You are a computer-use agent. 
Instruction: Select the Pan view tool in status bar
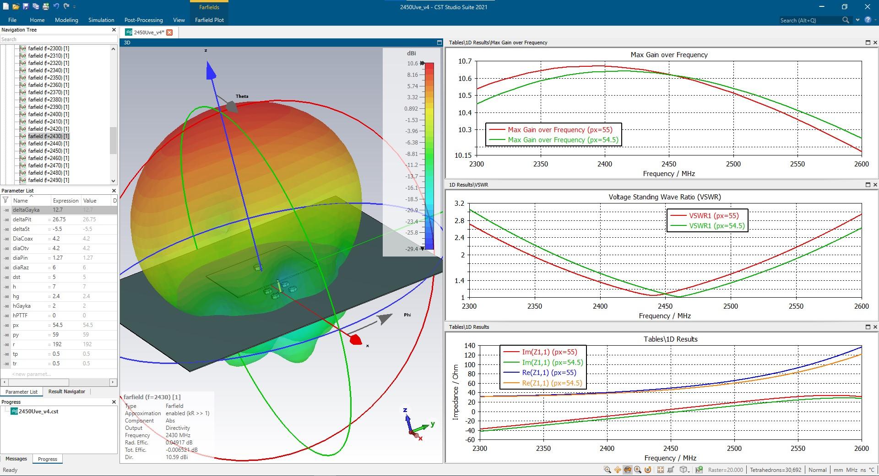pyautogui.click(x=618, y=470)
